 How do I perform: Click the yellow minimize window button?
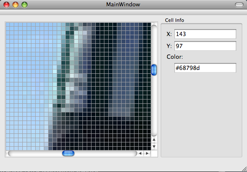(15, 5)
